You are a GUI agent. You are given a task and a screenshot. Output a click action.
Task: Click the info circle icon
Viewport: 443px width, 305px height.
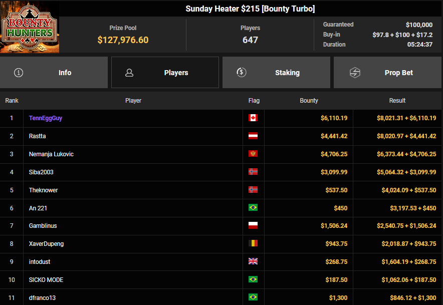[19, 73]
